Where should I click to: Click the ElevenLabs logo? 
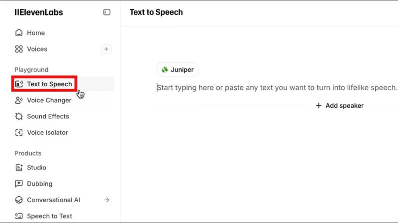[39, 12]
